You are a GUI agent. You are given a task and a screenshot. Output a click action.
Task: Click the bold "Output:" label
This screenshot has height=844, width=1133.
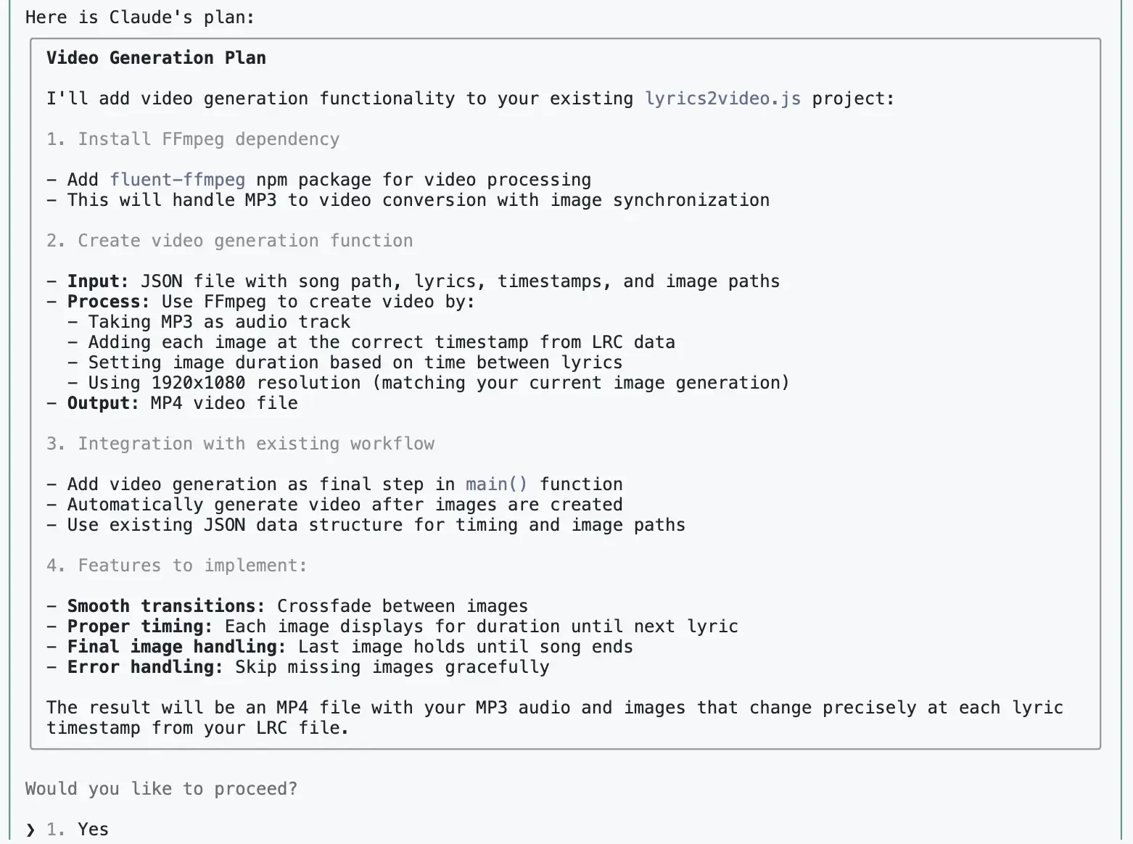pyautogui.click(x=103, y=403)
